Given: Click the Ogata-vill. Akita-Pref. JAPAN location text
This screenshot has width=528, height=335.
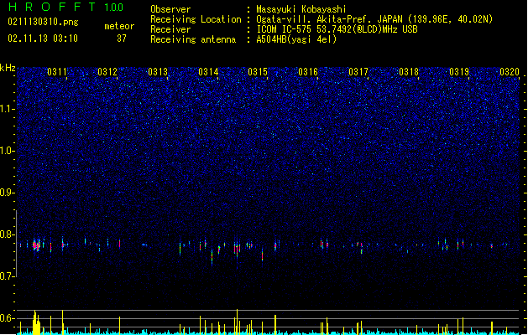Looking at the screenshot, I should (x=374, y=19).
